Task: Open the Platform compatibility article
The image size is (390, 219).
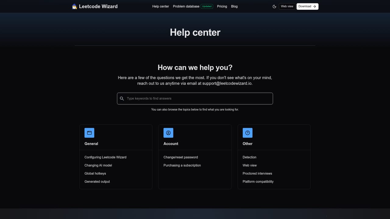Action: [x=258, y=182]
